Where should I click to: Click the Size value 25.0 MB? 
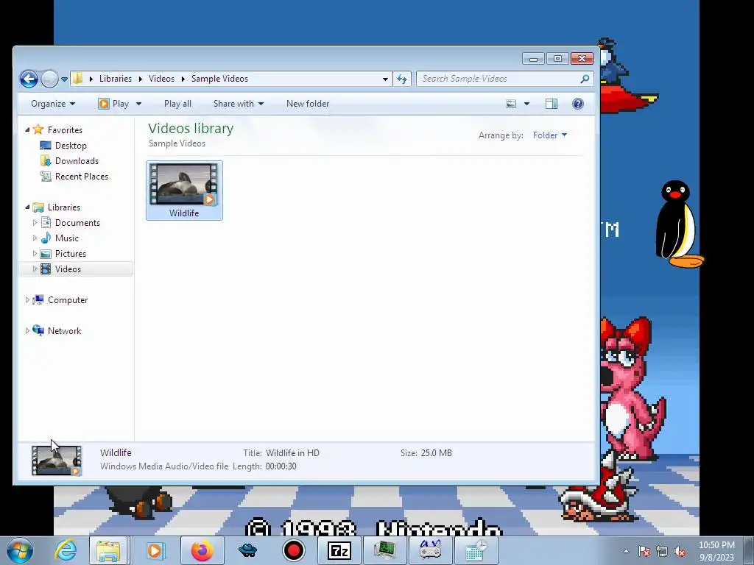(x=436, y=452)
